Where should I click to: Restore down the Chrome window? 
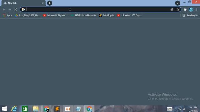click(x=189, y=2)
